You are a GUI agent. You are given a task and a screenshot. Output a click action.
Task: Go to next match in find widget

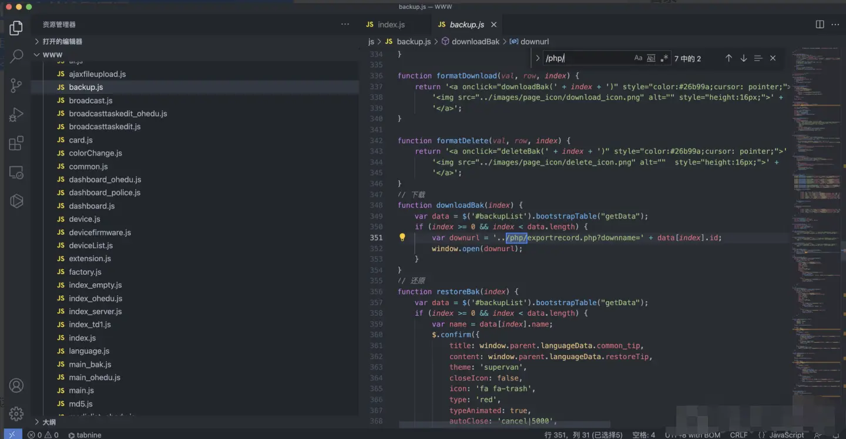(743, 58)
